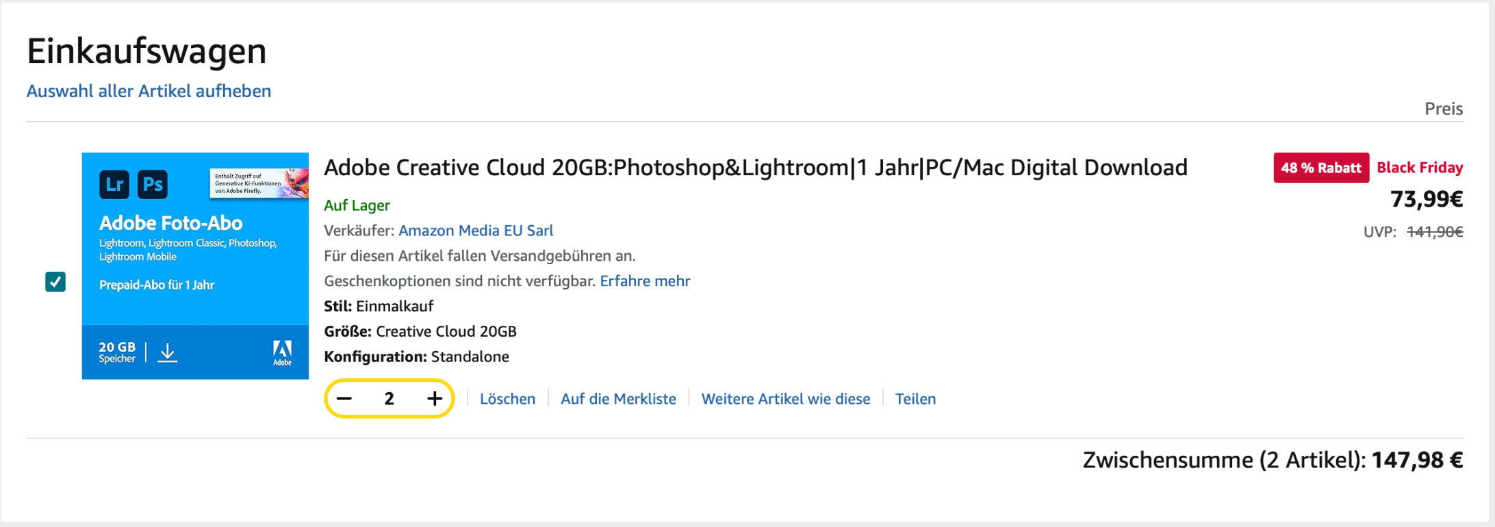Click the 'Erfahre mehr' link
The image size is (1495, 527).
click(x=645, y=281)
